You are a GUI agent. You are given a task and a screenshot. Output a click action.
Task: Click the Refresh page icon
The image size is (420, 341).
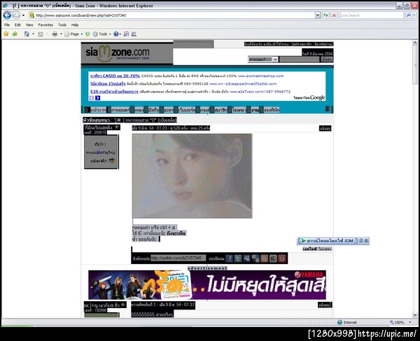click(x=325, y=15)
